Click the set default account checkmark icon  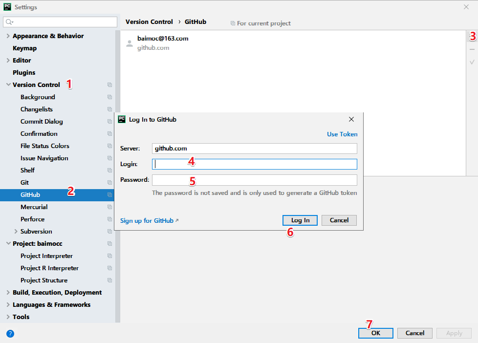pyautogui.click(x=472, y=62)
